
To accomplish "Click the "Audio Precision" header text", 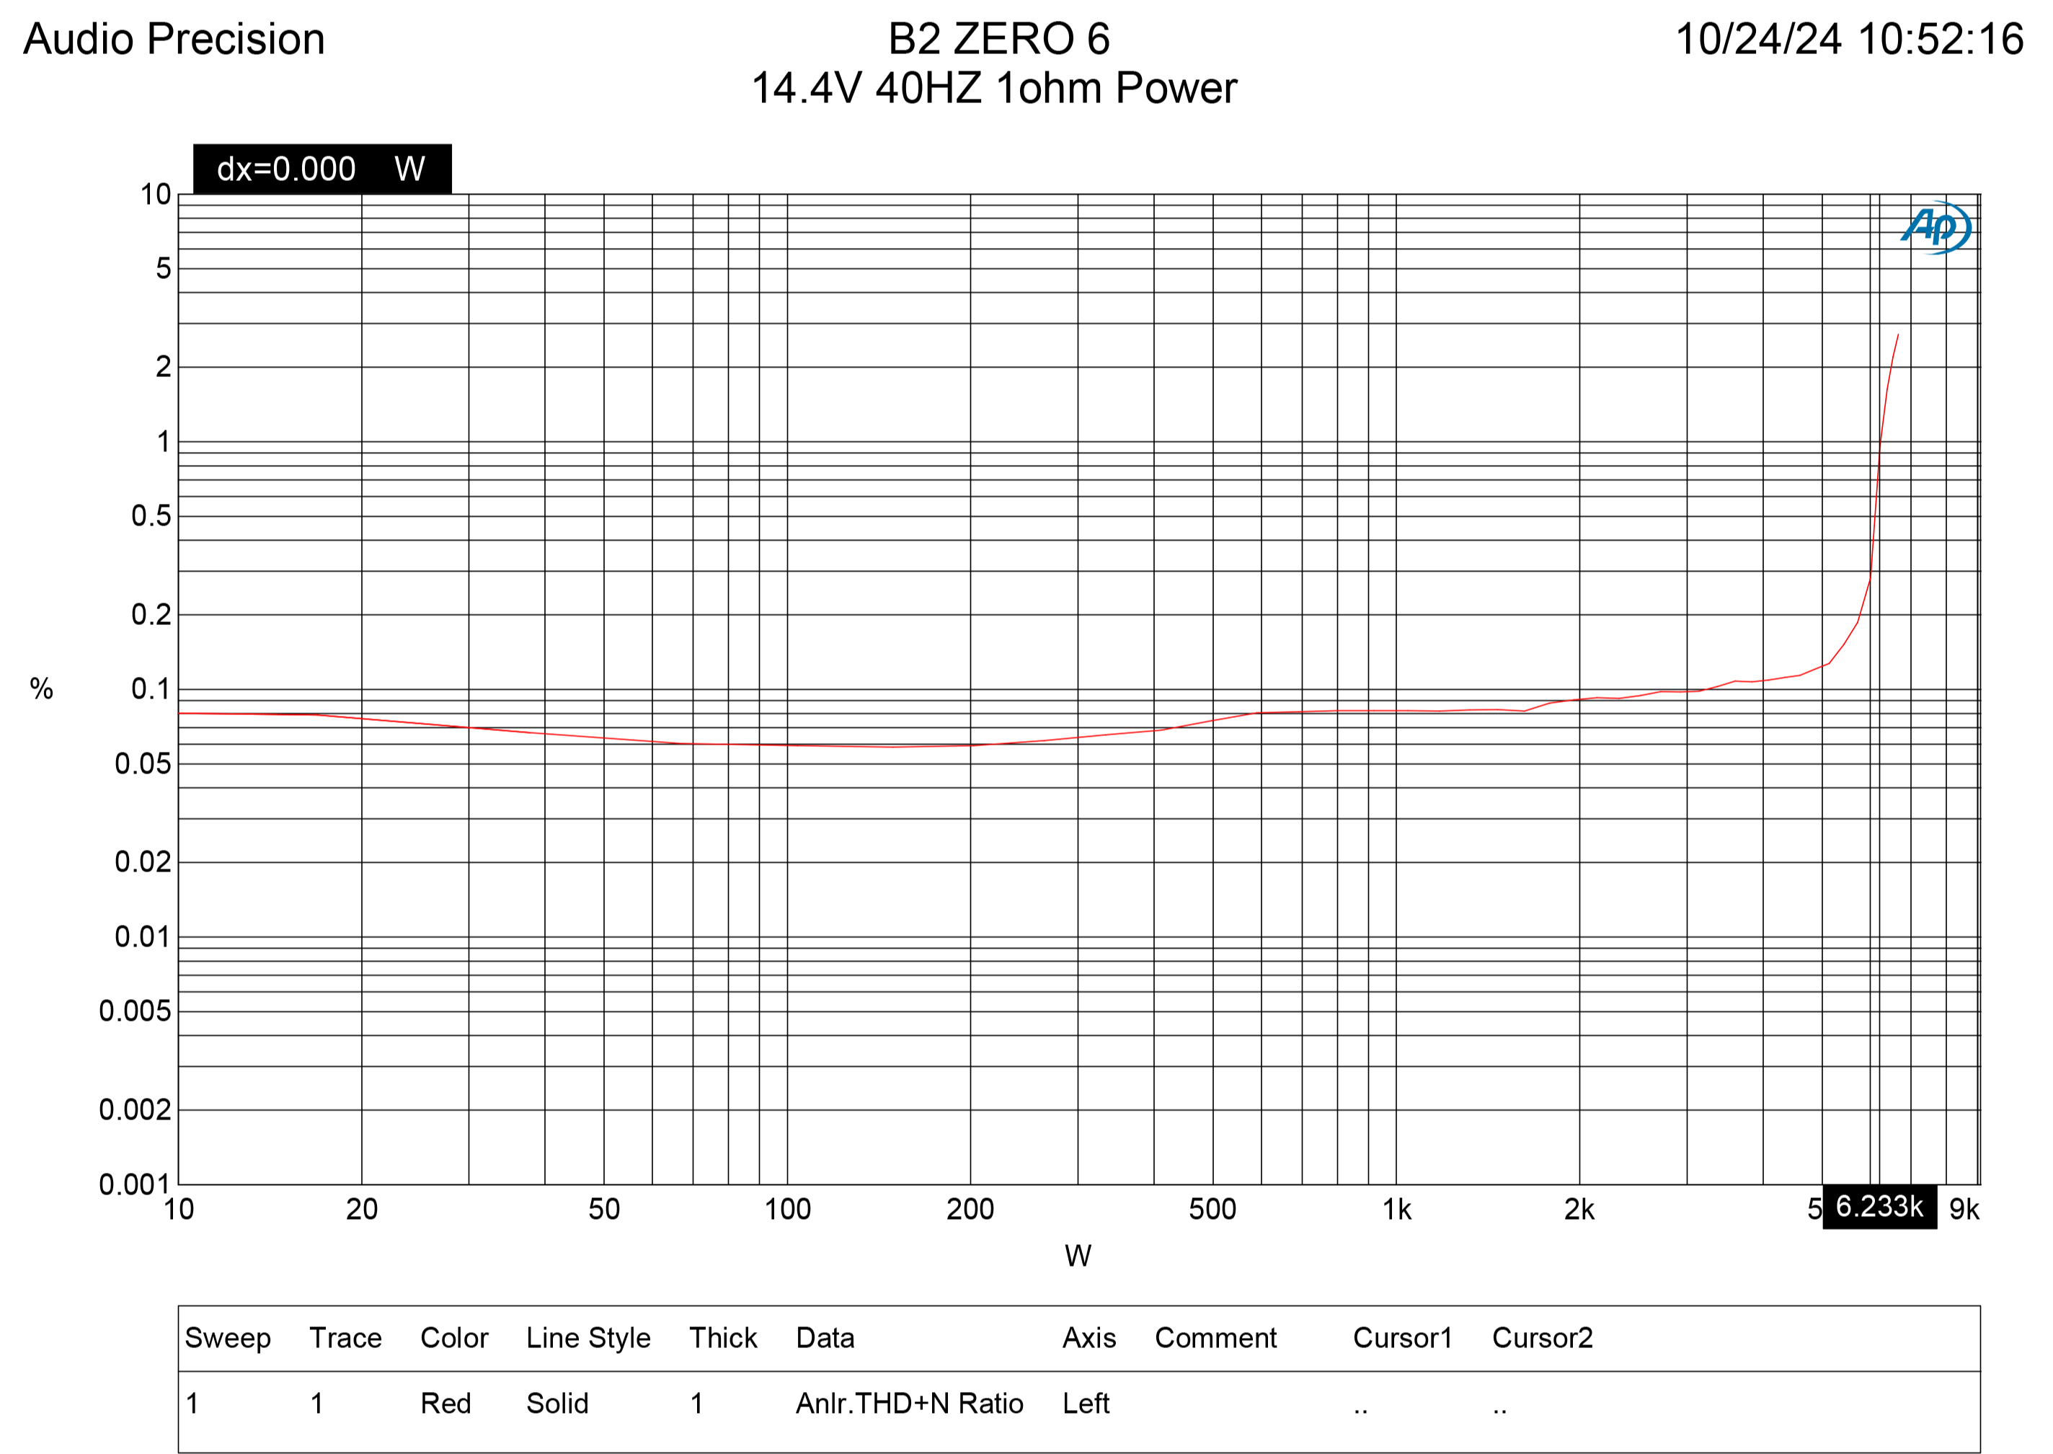I will [x=174, y=40].
